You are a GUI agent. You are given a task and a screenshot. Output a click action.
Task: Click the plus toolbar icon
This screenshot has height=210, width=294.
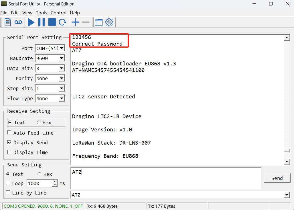75,22
